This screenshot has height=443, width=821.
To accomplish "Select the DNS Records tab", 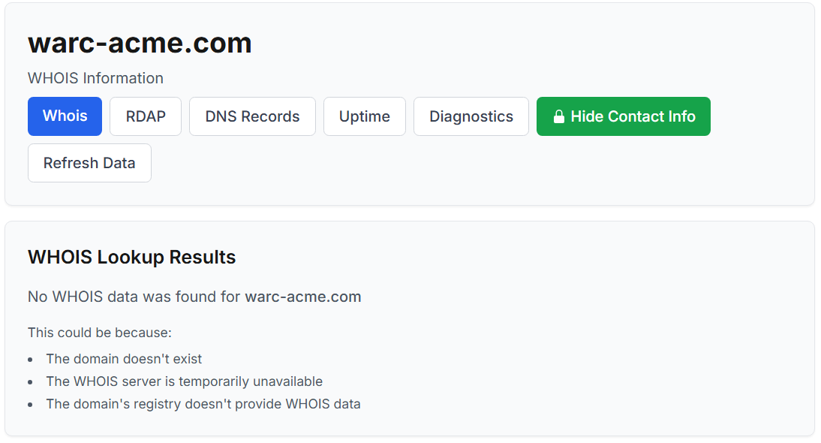I will (252, 116).
